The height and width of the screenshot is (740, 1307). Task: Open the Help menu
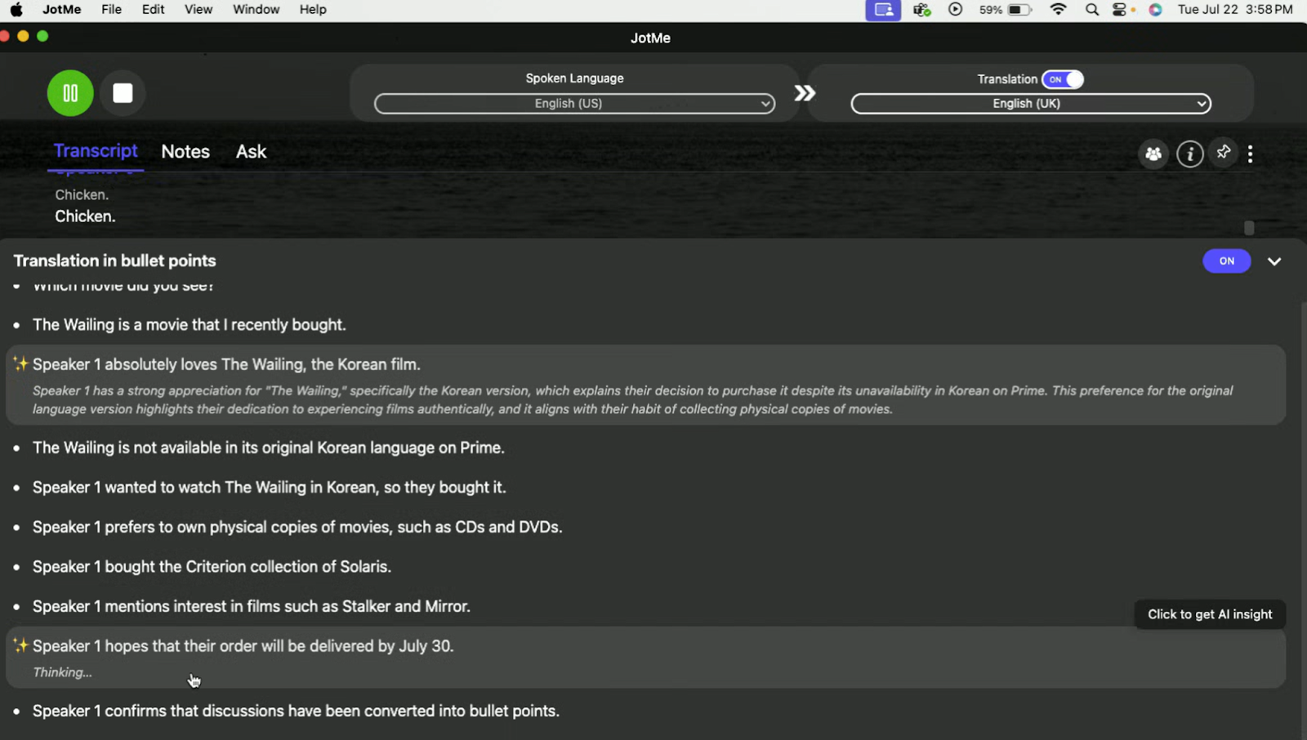click(313, 10)
